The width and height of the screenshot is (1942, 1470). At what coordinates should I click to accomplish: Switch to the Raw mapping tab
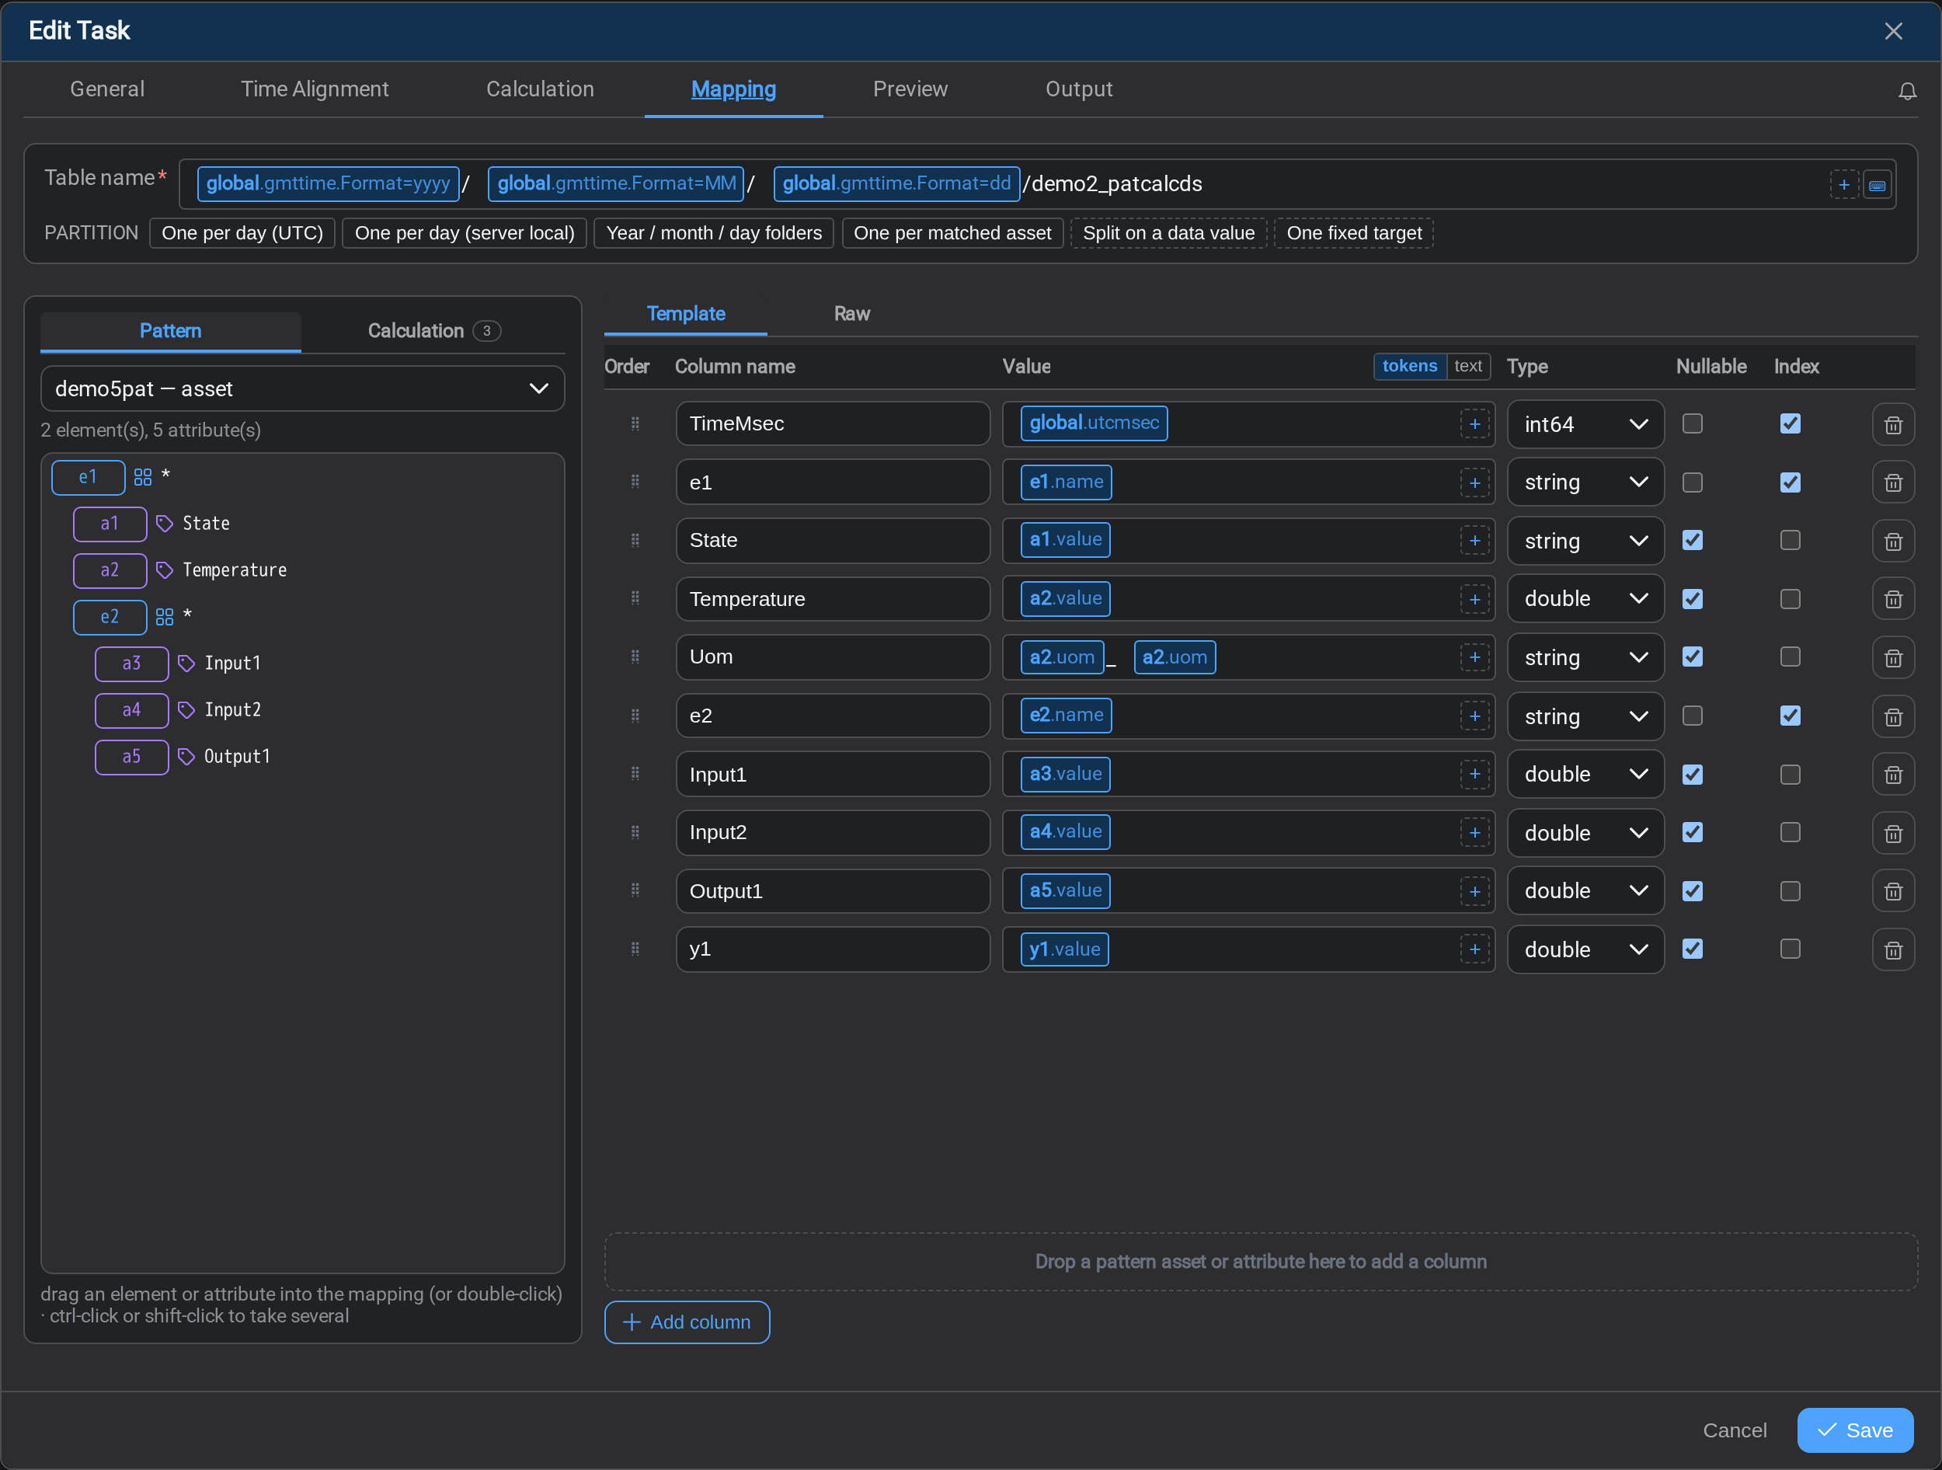tap(851, 315)
